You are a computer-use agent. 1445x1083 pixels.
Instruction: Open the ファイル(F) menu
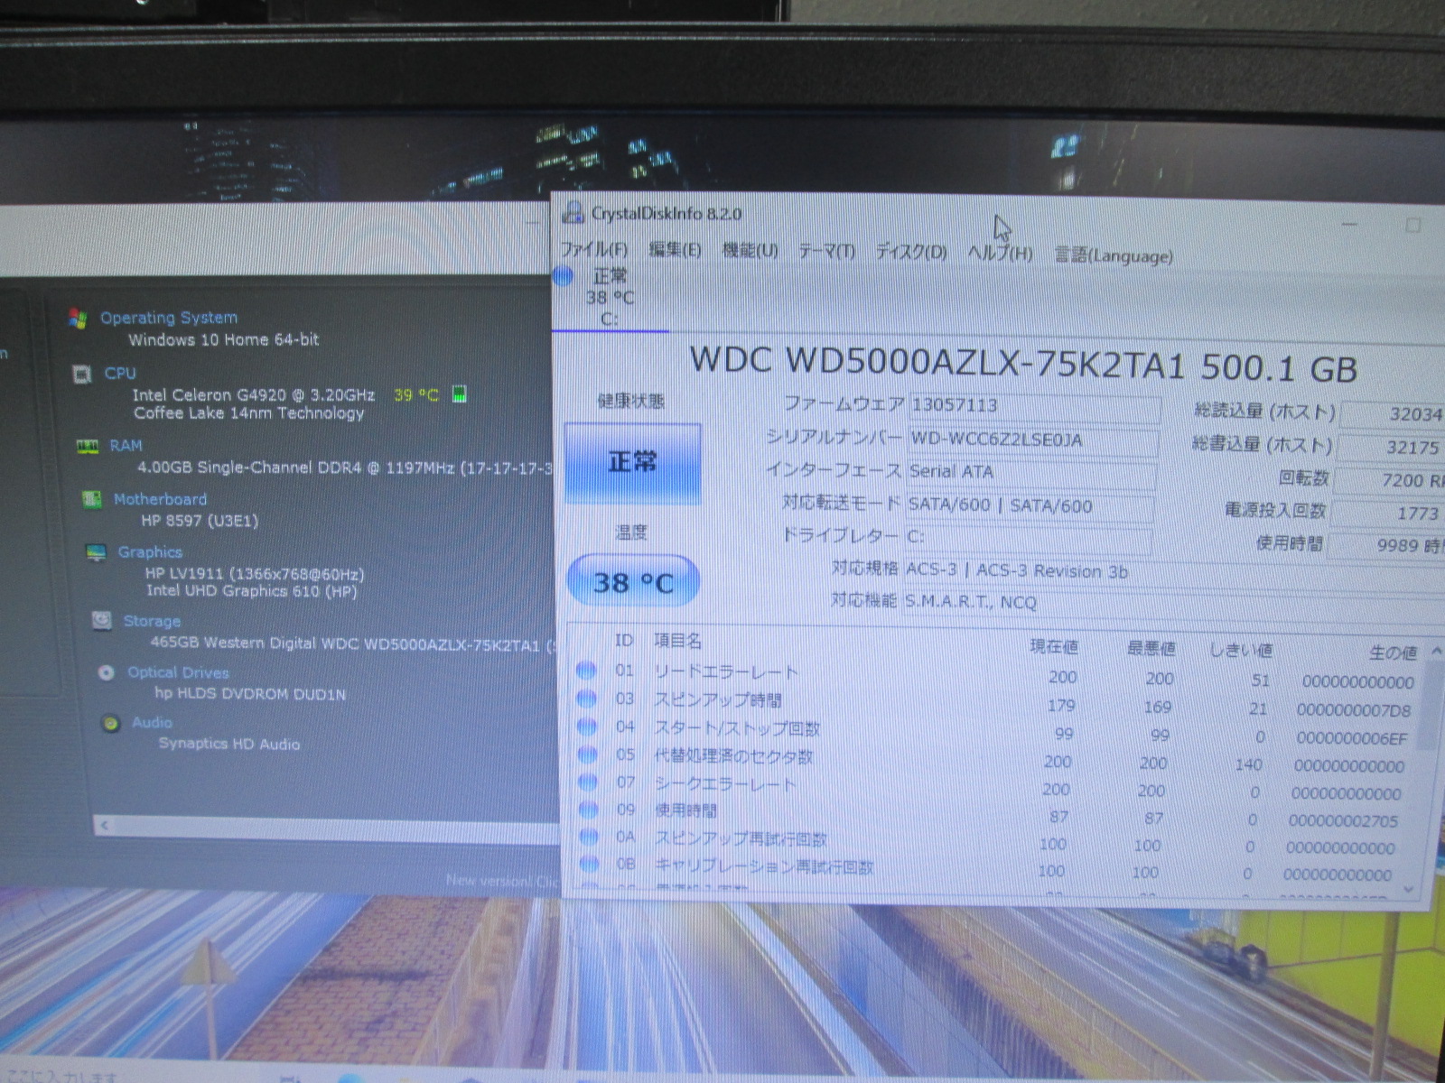click(593, 249)
